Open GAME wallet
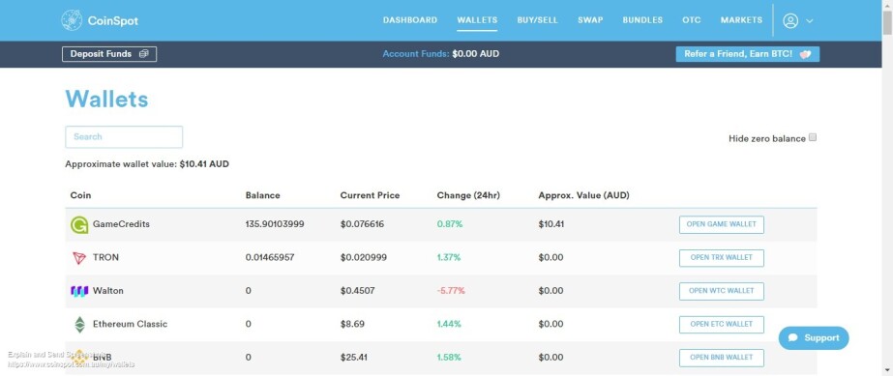Screen dimensions: 893x376 (722, 224)
